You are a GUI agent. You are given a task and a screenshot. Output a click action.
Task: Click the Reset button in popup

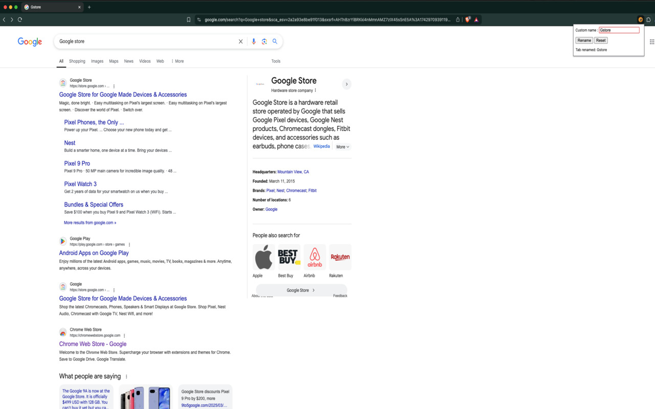click(601, 40)
